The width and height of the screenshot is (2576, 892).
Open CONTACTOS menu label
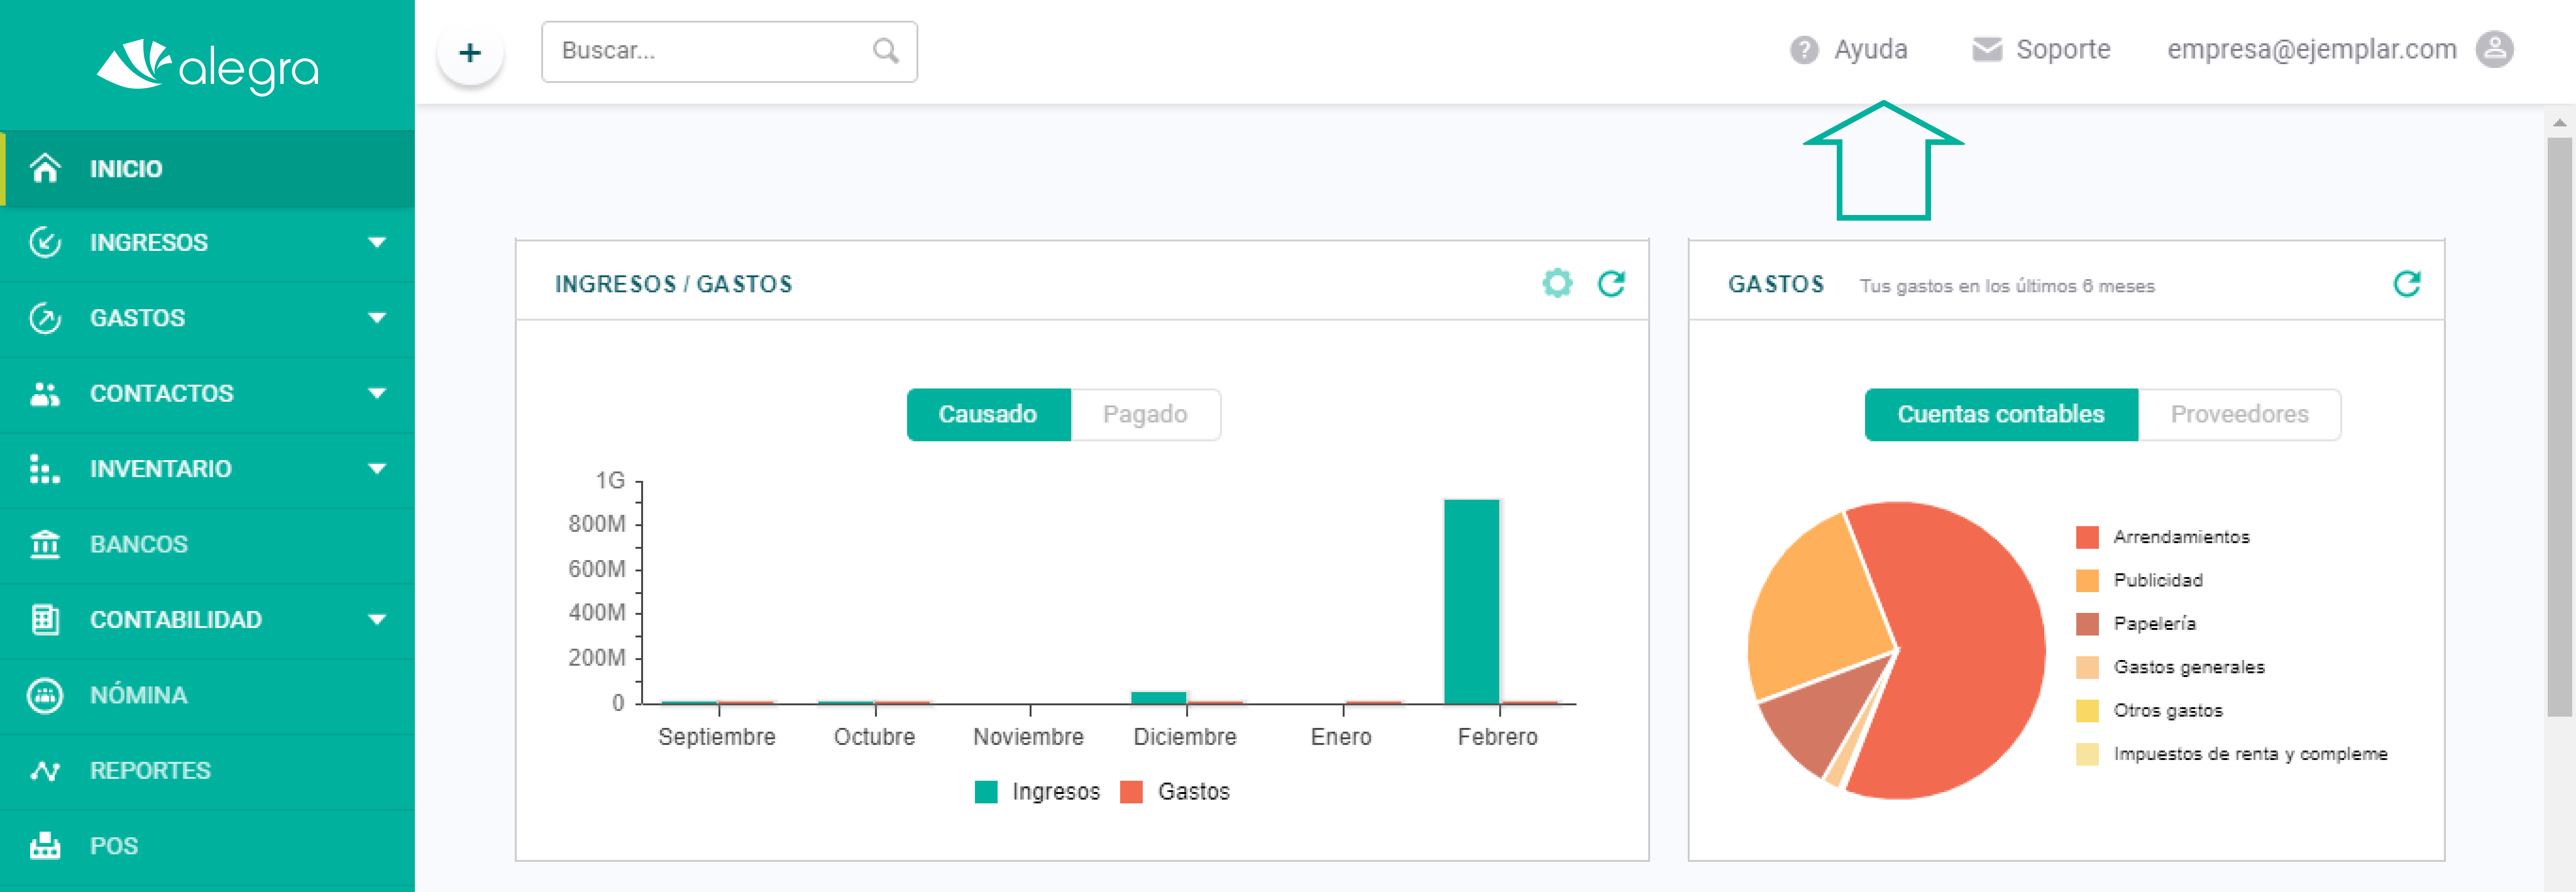(162, 393)
